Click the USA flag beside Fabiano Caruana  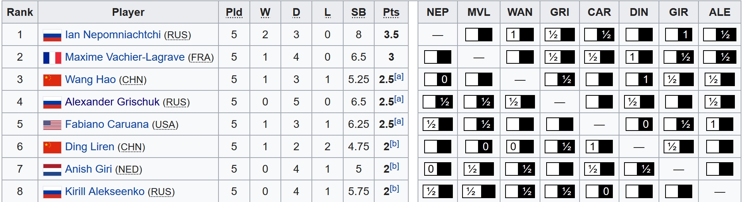(x=52, y=125)
